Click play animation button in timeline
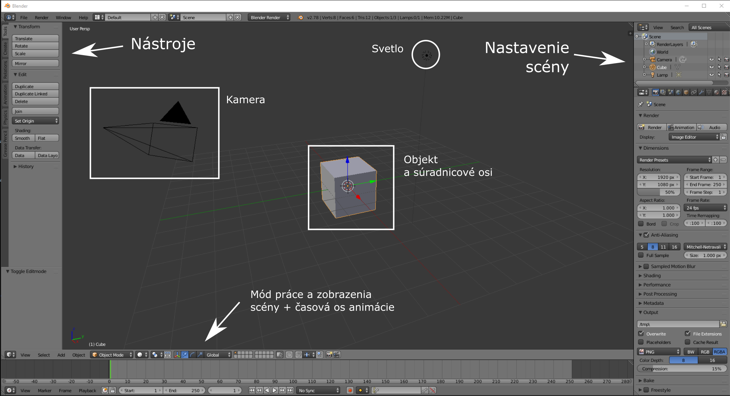The width and height of the screenshot is (730, 396). coord(274,390)
